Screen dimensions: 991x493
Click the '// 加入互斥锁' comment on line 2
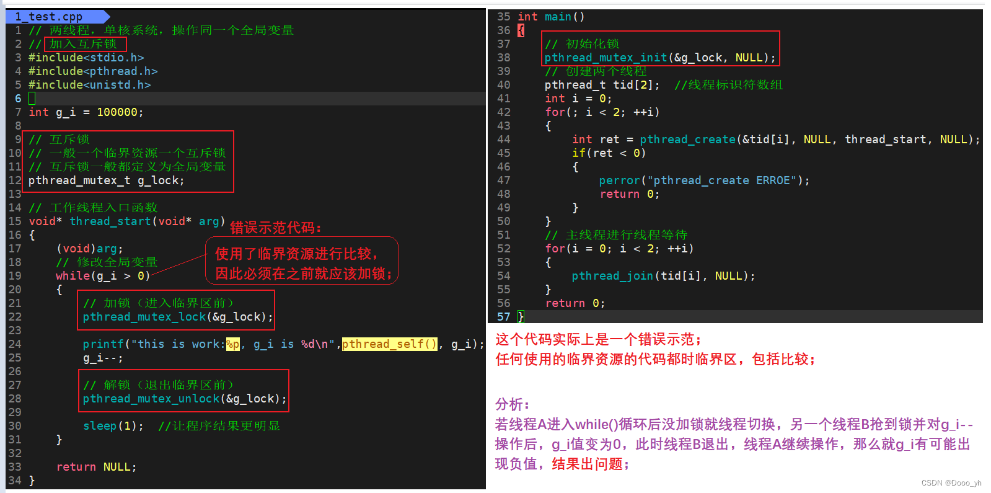tap(73, 44)
